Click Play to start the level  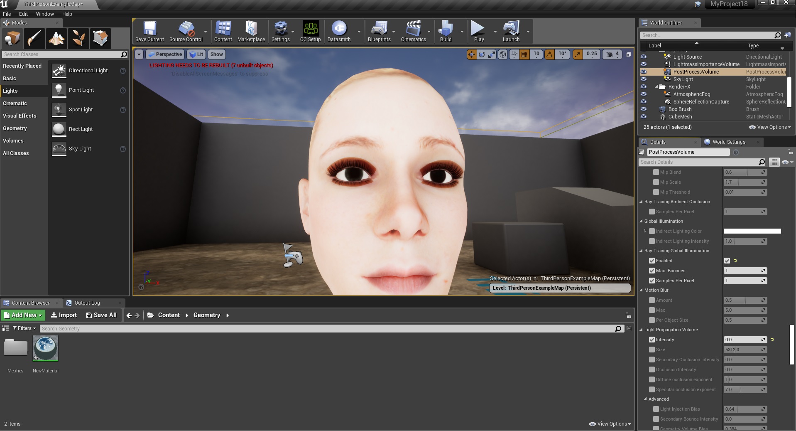[x=478, y=32]
